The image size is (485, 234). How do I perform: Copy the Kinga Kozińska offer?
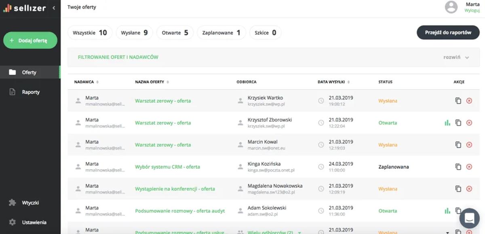[x=458, y=167]
